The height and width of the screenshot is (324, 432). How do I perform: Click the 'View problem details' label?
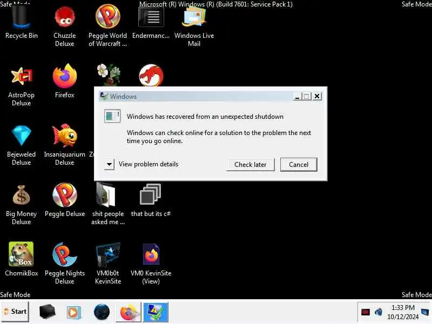click(x=148, y=164)
